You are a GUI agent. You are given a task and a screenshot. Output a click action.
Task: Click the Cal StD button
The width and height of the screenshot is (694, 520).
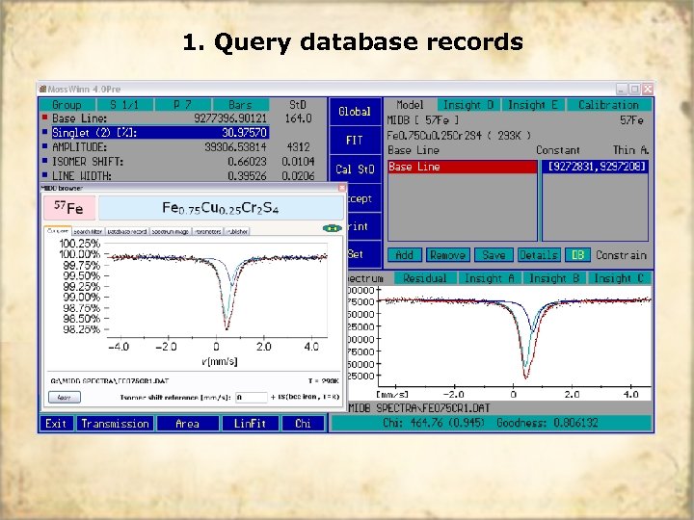[x=355, y=169]
